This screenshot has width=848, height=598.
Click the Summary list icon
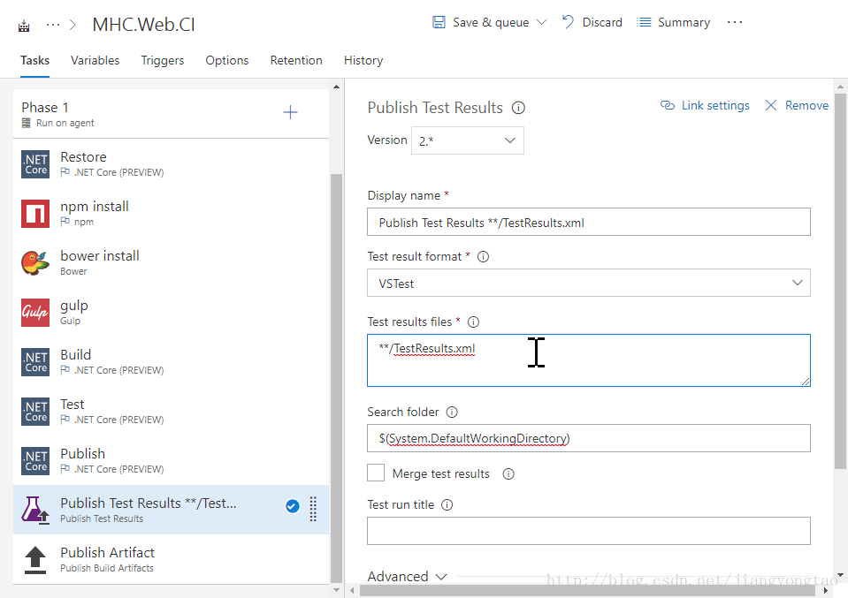(644, 22)
